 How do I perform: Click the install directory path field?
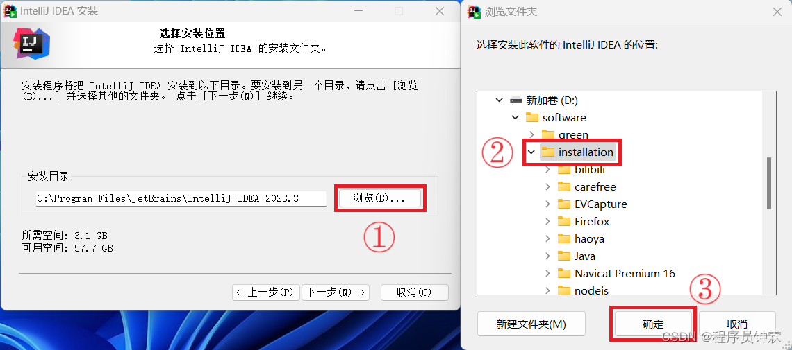(x=181, y=198)
